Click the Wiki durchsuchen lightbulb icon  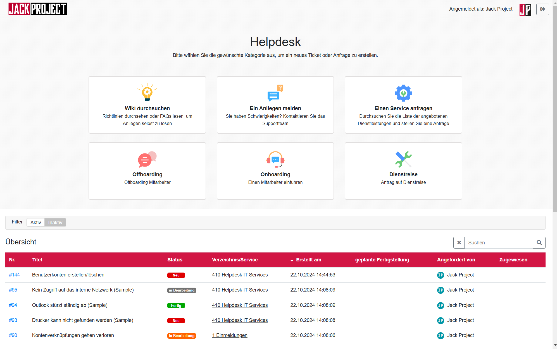(147, 92)
